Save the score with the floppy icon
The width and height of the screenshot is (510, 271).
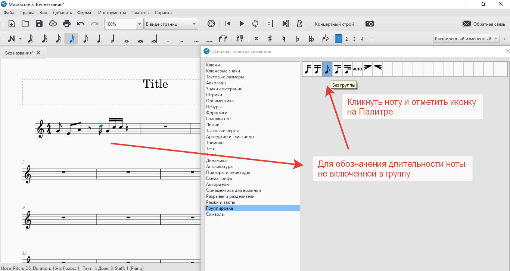39,24
